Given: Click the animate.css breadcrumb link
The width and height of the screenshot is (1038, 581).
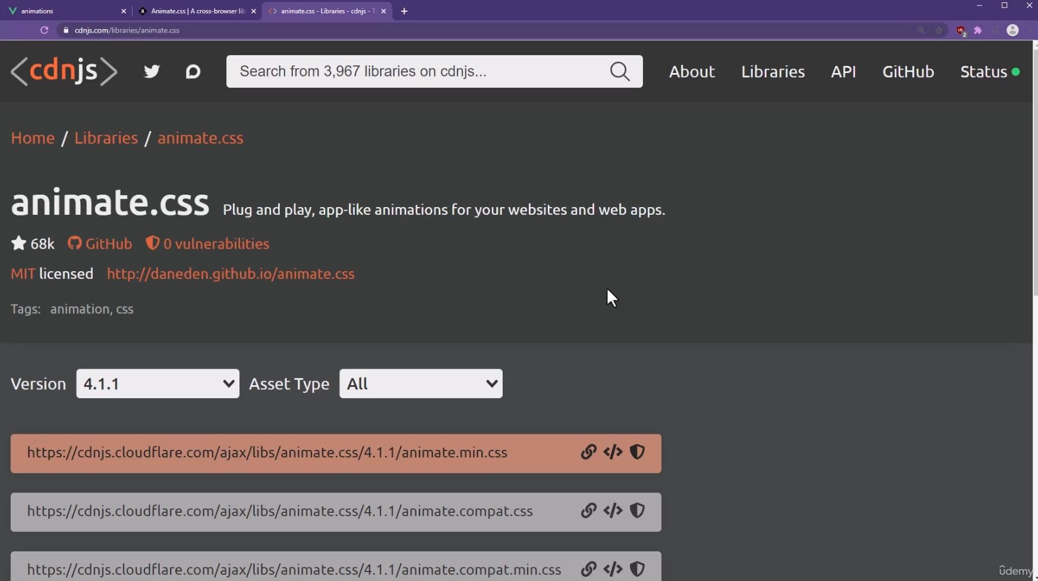Looking at the screenshot, I should pos(200,138).
